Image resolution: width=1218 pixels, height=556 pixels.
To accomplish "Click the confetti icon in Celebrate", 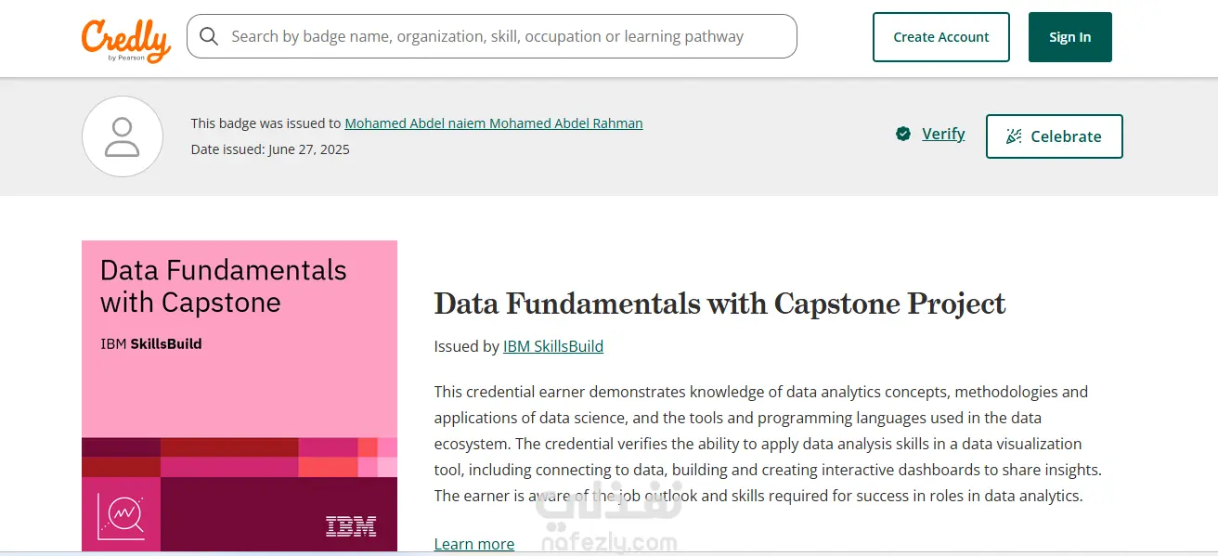I will tap(1015, 136).
